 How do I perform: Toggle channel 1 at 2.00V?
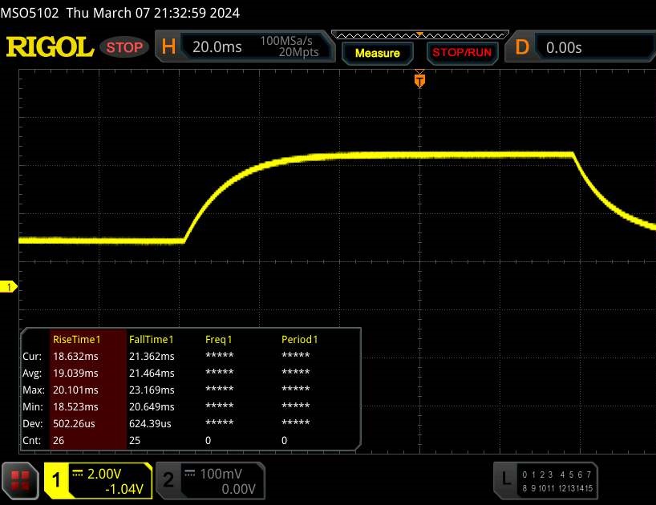[x=98, y=480]
